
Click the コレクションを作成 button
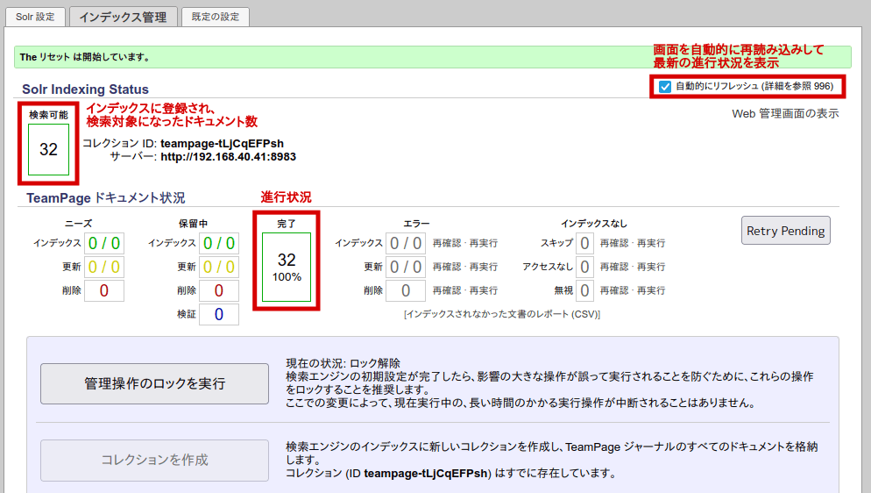[x=154, y=460]
